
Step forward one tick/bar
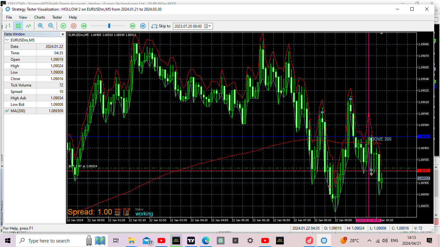(x=143, y=26)
